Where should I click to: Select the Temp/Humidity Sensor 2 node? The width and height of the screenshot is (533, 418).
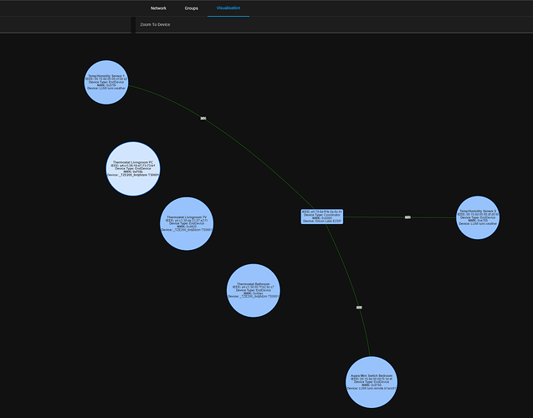[x=479, y=217]
